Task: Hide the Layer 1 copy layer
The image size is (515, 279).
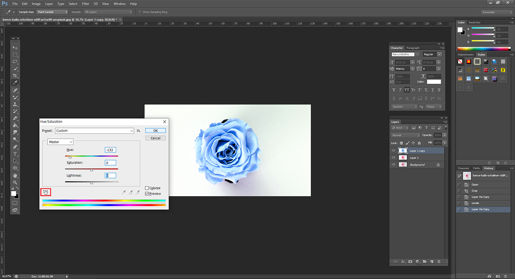Action: [x=393, y=151]
